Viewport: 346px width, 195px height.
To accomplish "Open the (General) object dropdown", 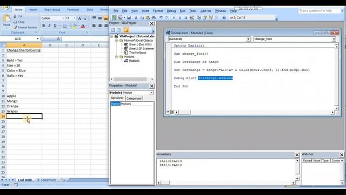I will click(248, 39).
